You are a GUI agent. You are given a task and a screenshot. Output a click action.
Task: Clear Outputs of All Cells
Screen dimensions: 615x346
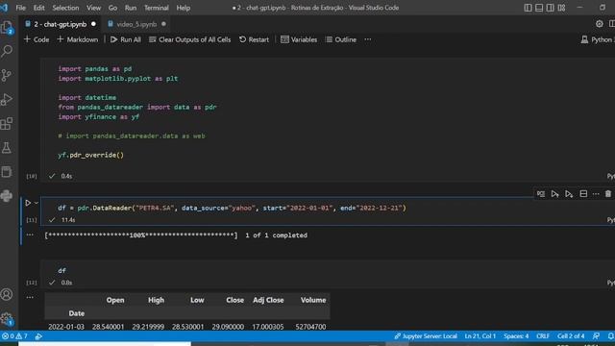pos(190,39)
